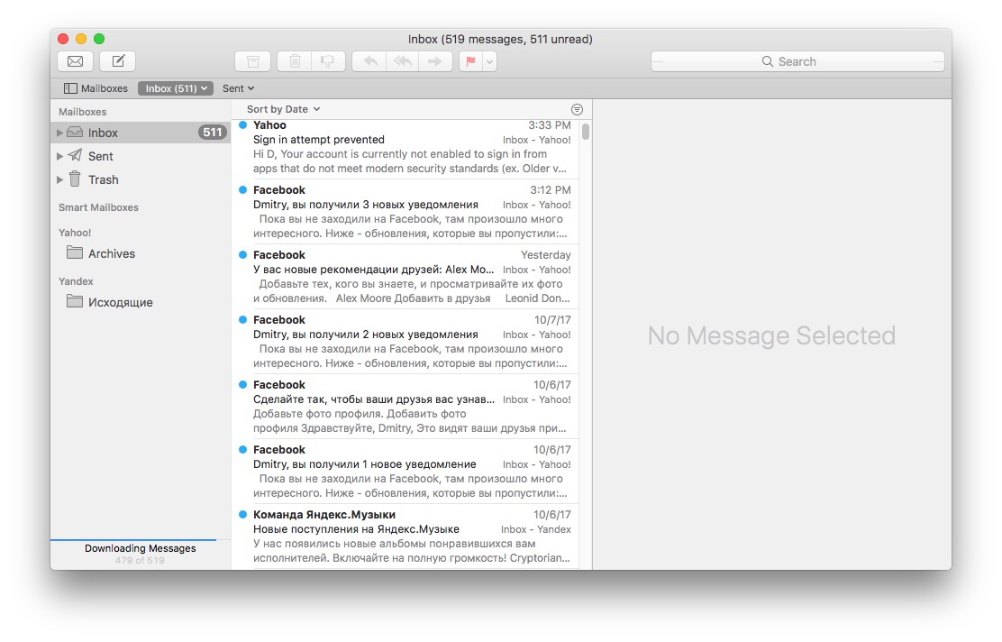Toggle the Mailboxes sidebar button

(96, 88)
